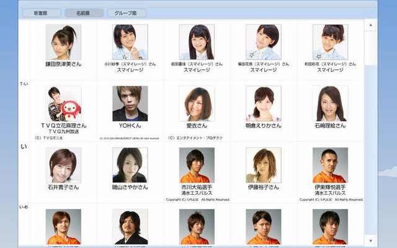Viewport: 397px width, 248px height.
Task: Click the scrollbar up arrow
Action: coord(371,25)
